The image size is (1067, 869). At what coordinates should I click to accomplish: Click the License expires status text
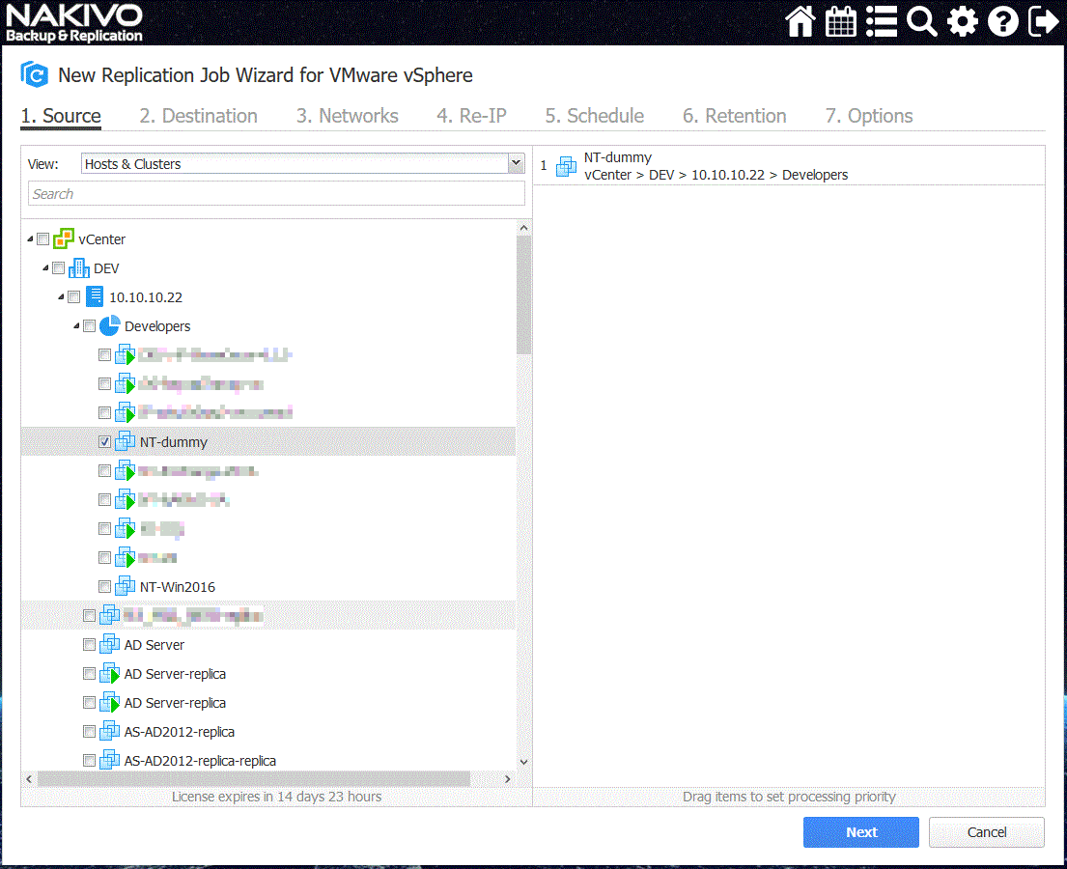[x=276, y=797]
